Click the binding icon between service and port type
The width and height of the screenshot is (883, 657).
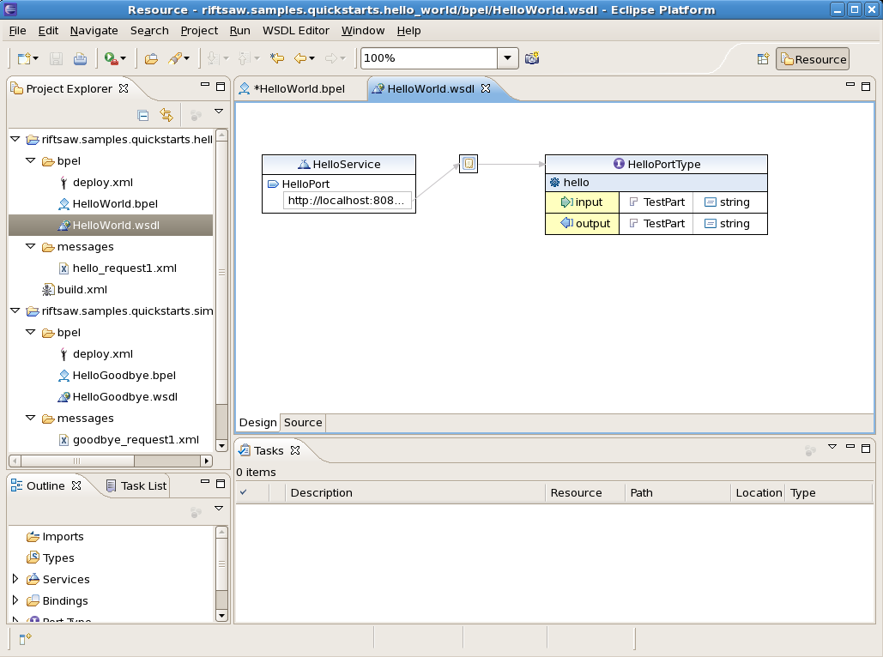coord(468,164)
